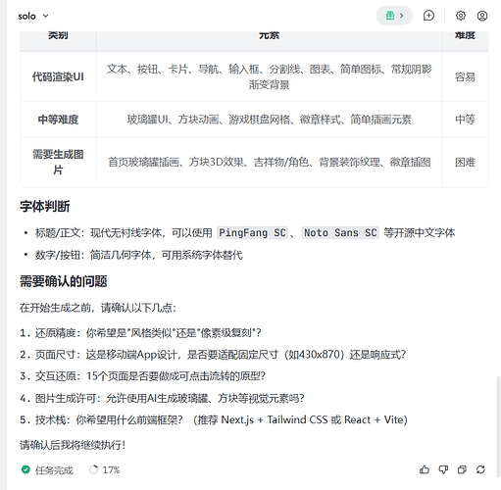Click the 请确认后我将继续执行 line

[73, 445]
